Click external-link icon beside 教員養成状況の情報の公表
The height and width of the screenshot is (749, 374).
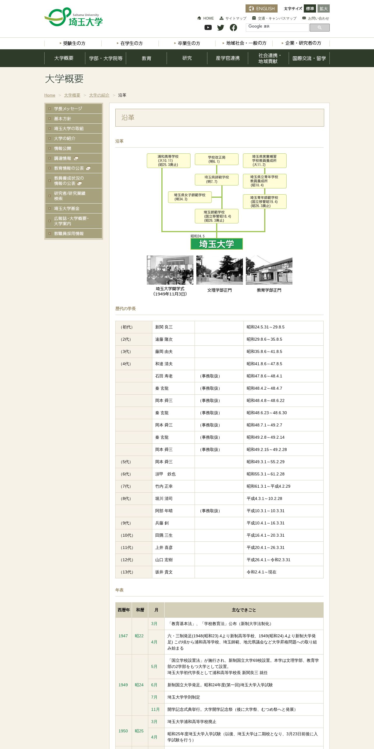pyautogui.click(x=80, y=183)
